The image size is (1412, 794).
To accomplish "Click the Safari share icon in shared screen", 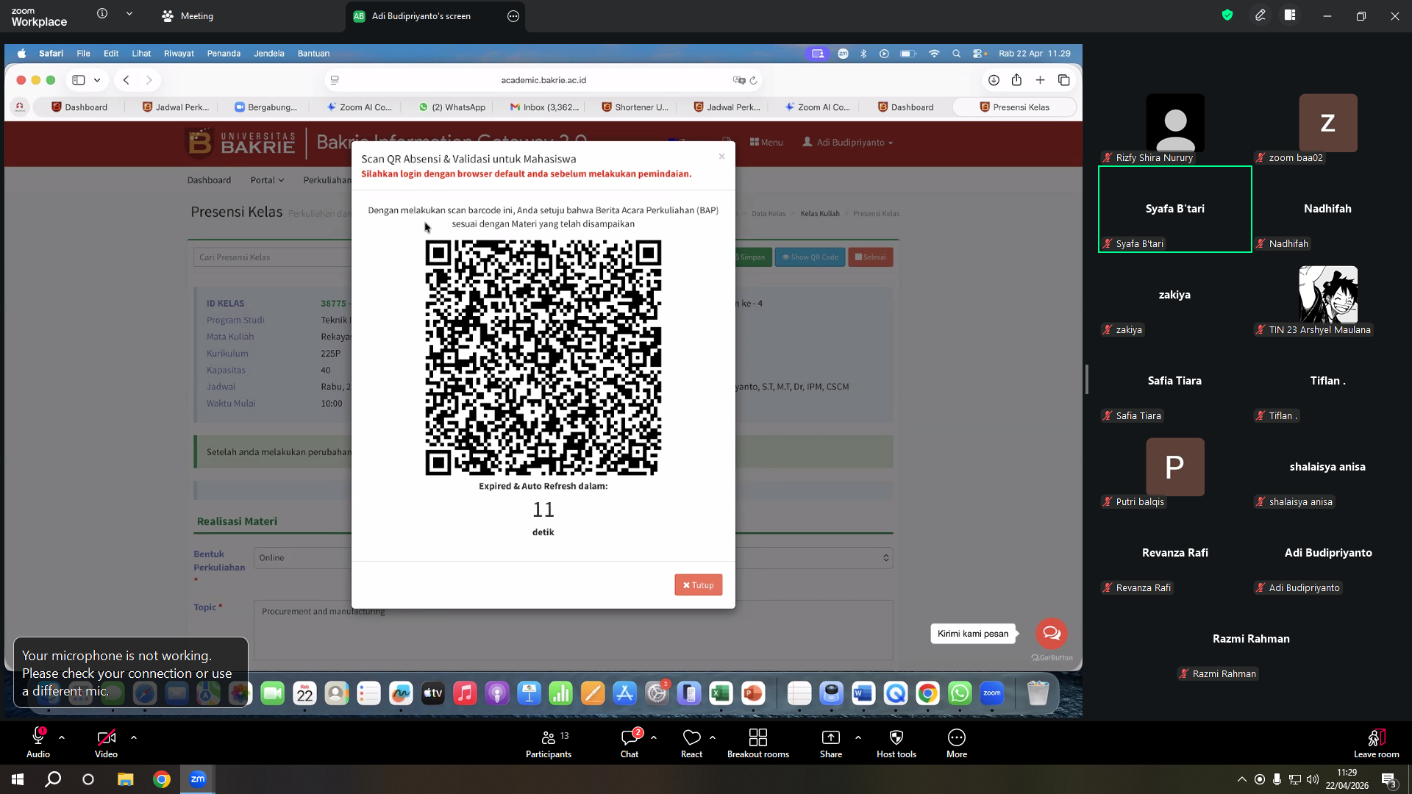I will [x=1016, y=80].
